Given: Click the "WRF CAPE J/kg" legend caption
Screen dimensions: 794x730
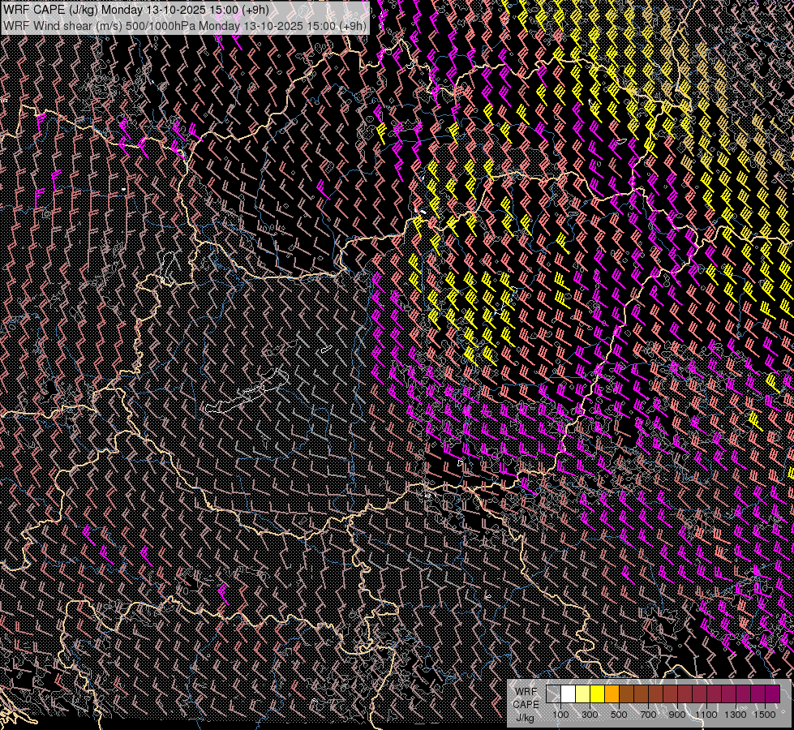Looking at the screenshot, I should pos(526,704).
